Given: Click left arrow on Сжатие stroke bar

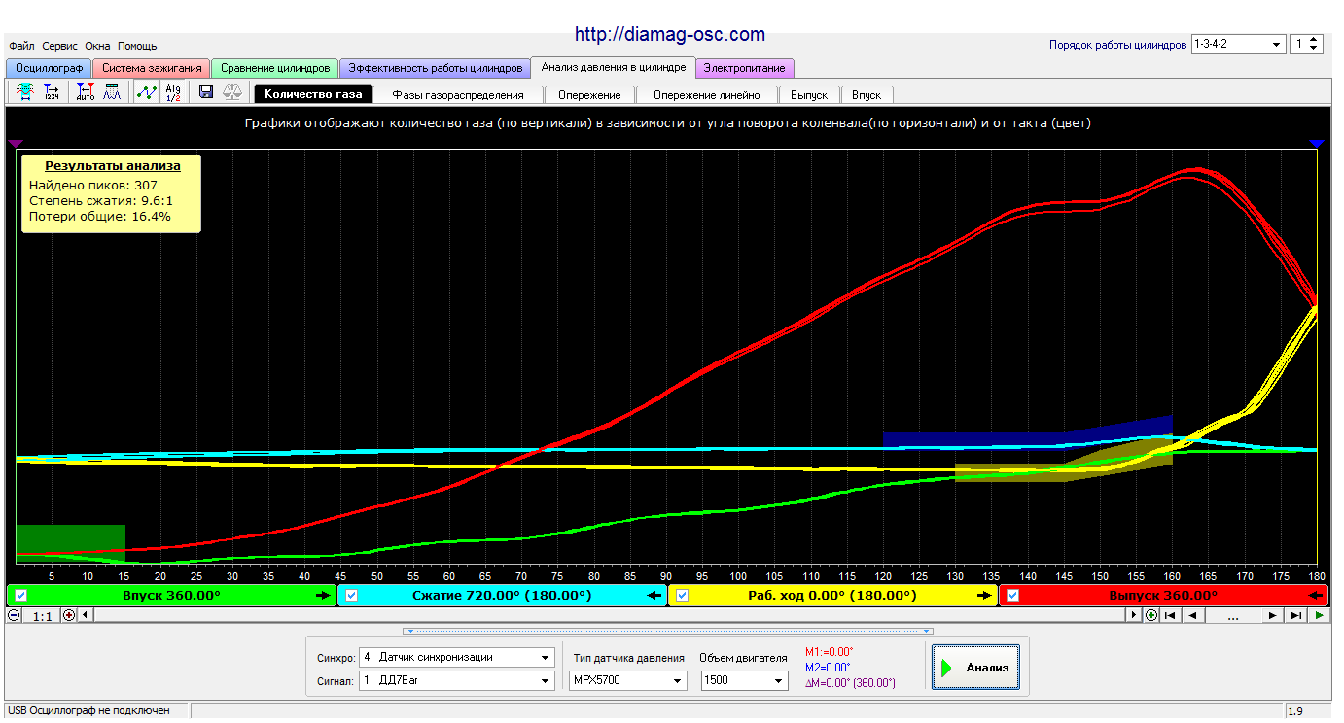Looking at the screenshot, I should 654,596.
